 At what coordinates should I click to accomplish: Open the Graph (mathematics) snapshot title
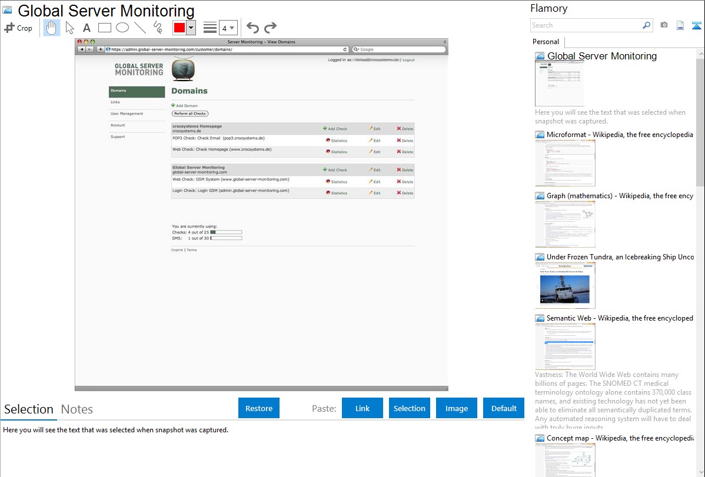620,196
